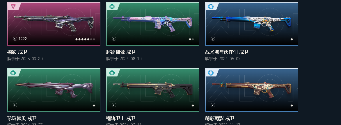The width and height of the screenshot is (341, 125).
Task: Click the 1290 price label
Action: tap(23, 39)
